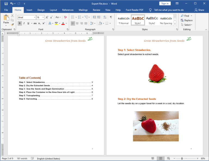This screenshot has width=209, height=161.
Task: Switch to Read Mode view icon
Action: click(x=153, y=158)
